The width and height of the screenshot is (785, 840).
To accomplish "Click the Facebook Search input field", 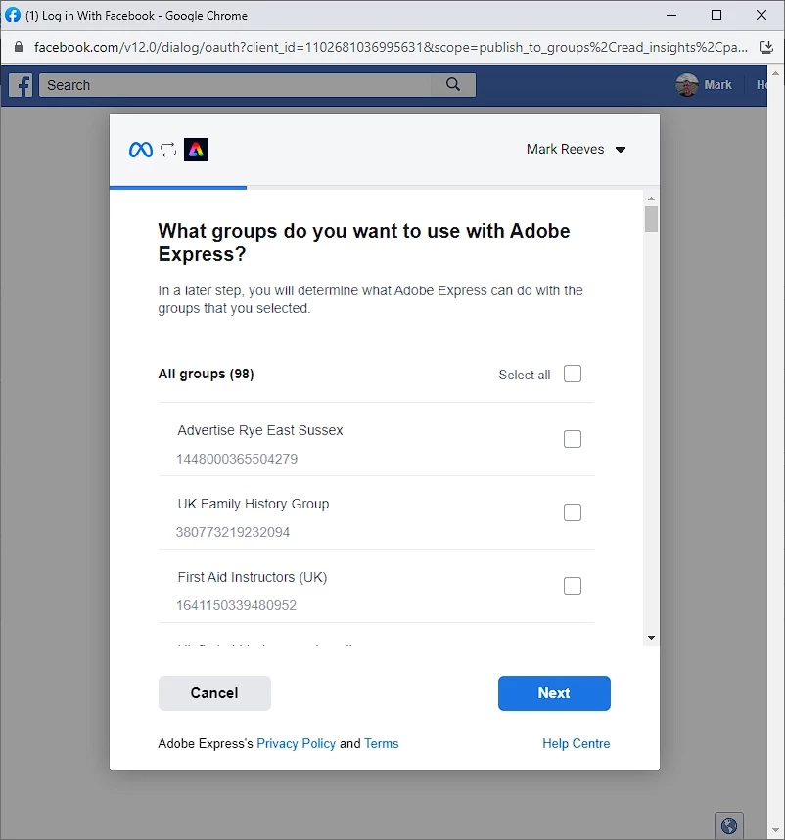I will click(236, 85).
